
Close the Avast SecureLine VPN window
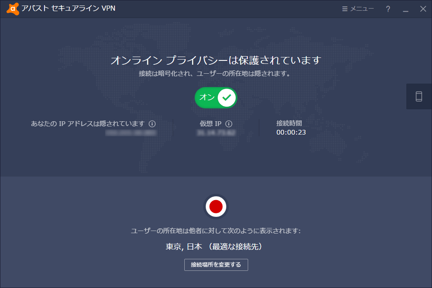pos(423,9)
